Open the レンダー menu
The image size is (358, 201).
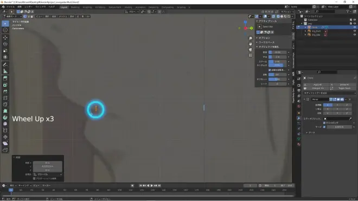[x=28, y=7]
